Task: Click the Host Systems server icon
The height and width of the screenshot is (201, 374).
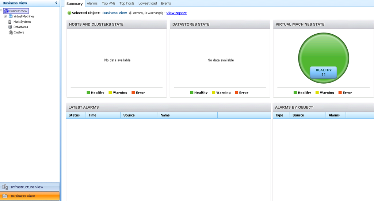Action: point(10,22)
